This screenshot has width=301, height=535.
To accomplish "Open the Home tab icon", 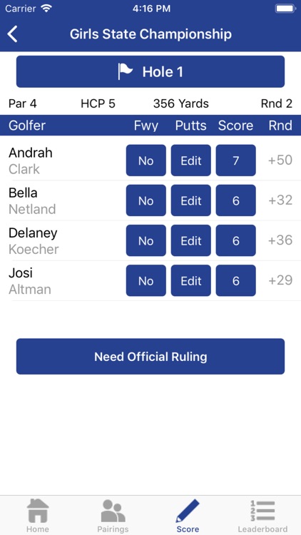I will [x=38, y=511].
